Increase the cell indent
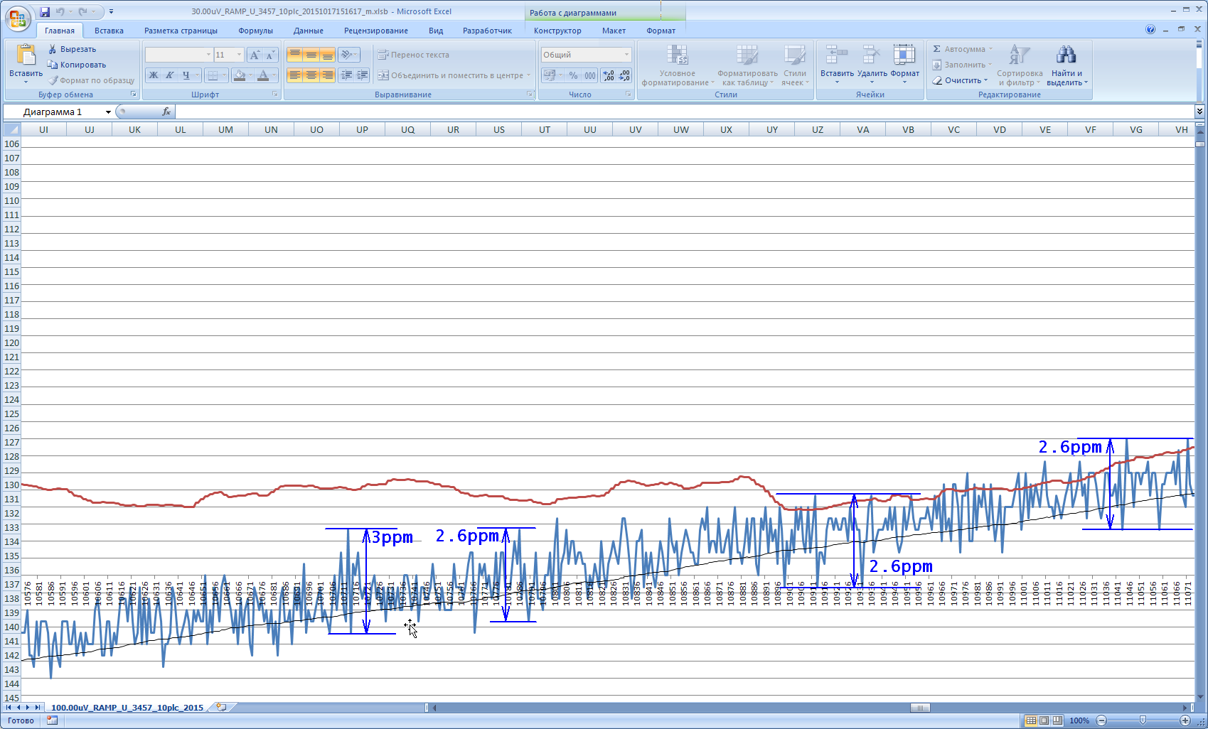This screenshot has height=729, width=1208. coord(363,75)
